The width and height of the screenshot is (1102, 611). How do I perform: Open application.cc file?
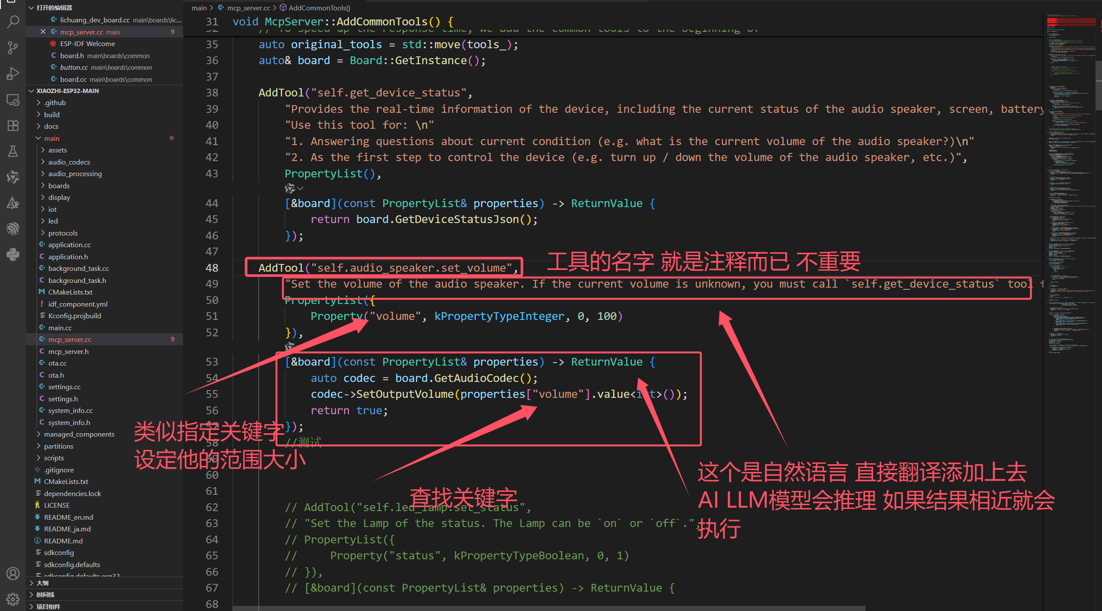[69, 245]
